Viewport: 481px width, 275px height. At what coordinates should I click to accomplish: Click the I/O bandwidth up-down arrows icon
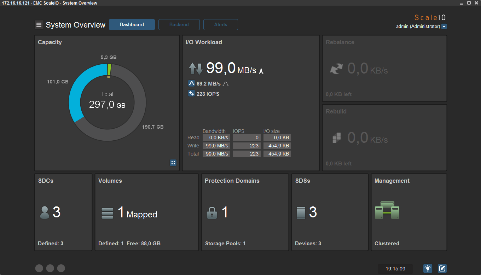point(196,68)
